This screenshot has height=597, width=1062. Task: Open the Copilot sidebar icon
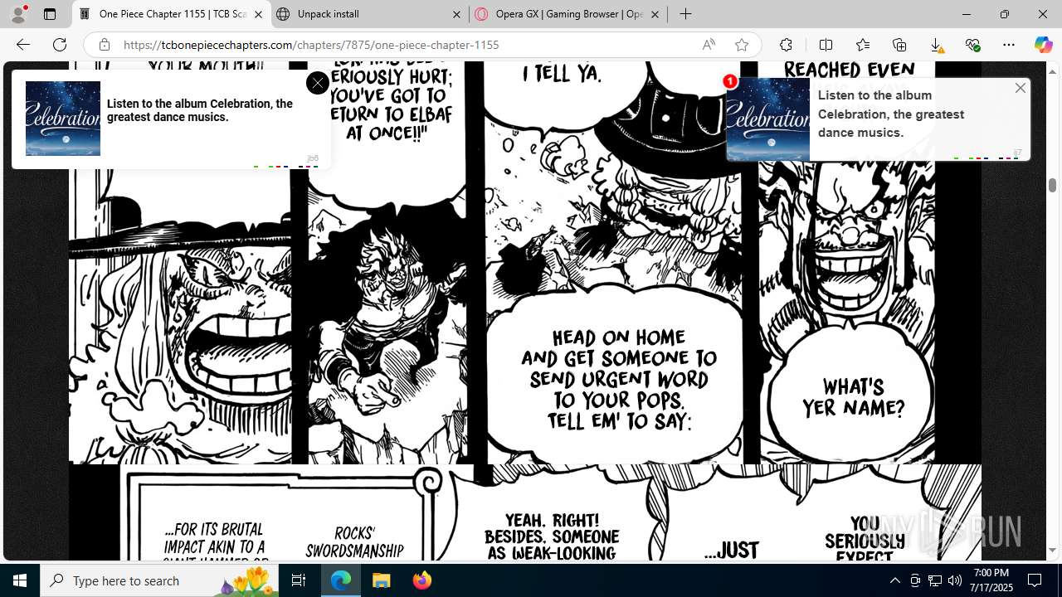click(x=1043, y=45)
